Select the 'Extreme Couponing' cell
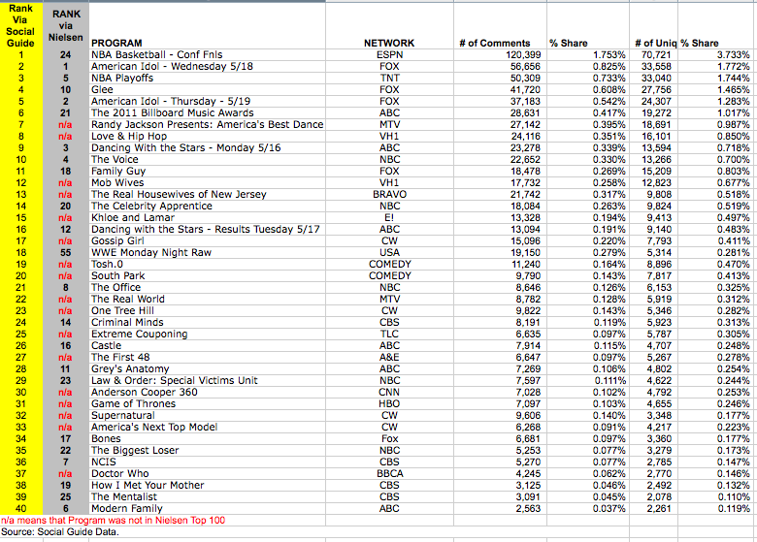 (207, 335)
